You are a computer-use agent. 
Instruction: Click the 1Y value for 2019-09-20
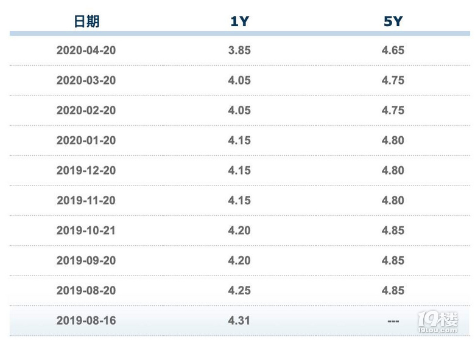coord(239,260)
